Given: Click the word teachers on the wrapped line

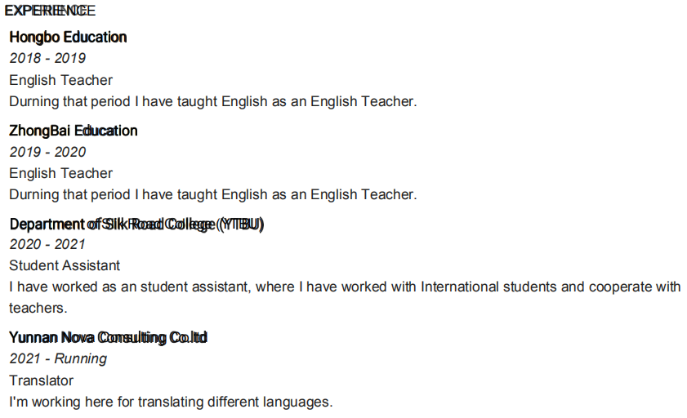Looking at the screenshot, I should (36, 308).
